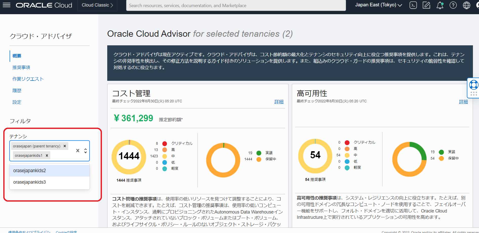Launch Cloud Shell from the top bar
Screen dimensions: 479x233
point(413,5)
